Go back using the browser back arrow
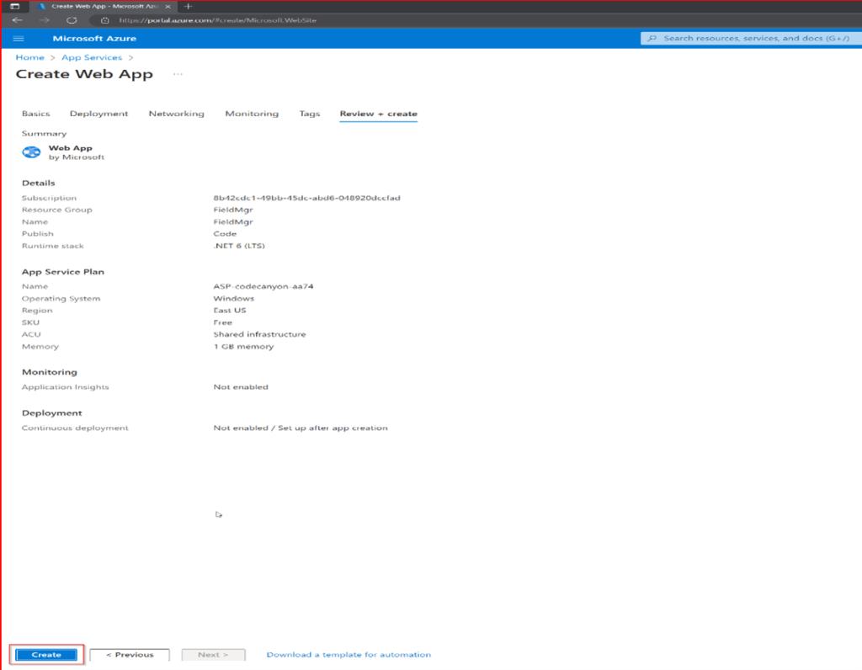The image size is (862, 670). [17, 20]
